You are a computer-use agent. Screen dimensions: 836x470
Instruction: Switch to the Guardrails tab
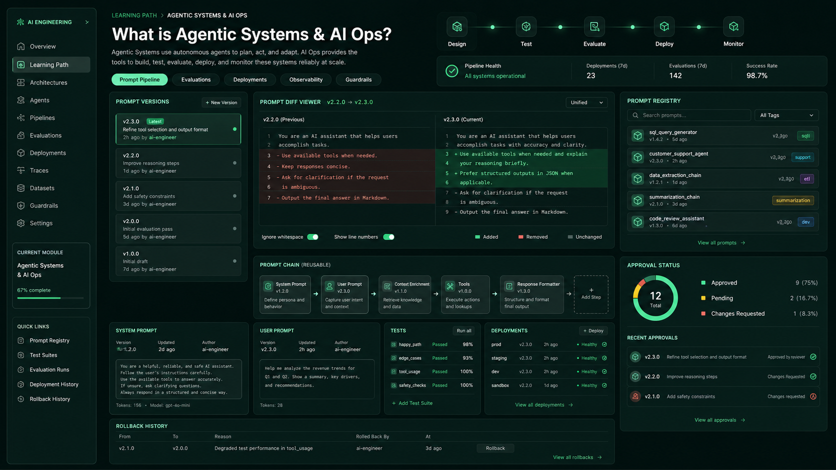358,79
